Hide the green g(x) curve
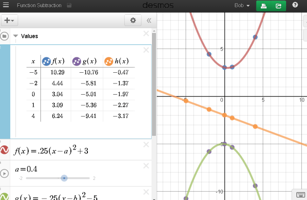The image size is (307, 200). (4, 196)
